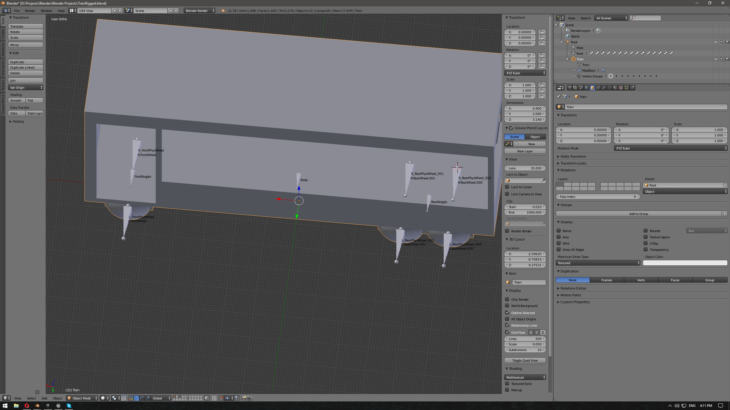Click Smooth shading button
This screenshot has height=410, width=730.
(17, 100)
